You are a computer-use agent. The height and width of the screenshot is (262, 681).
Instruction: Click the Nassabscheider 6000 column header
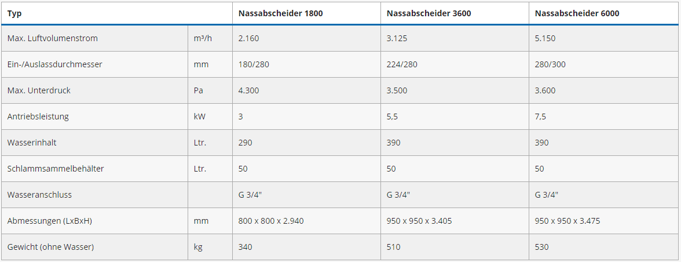pos(577,13)
